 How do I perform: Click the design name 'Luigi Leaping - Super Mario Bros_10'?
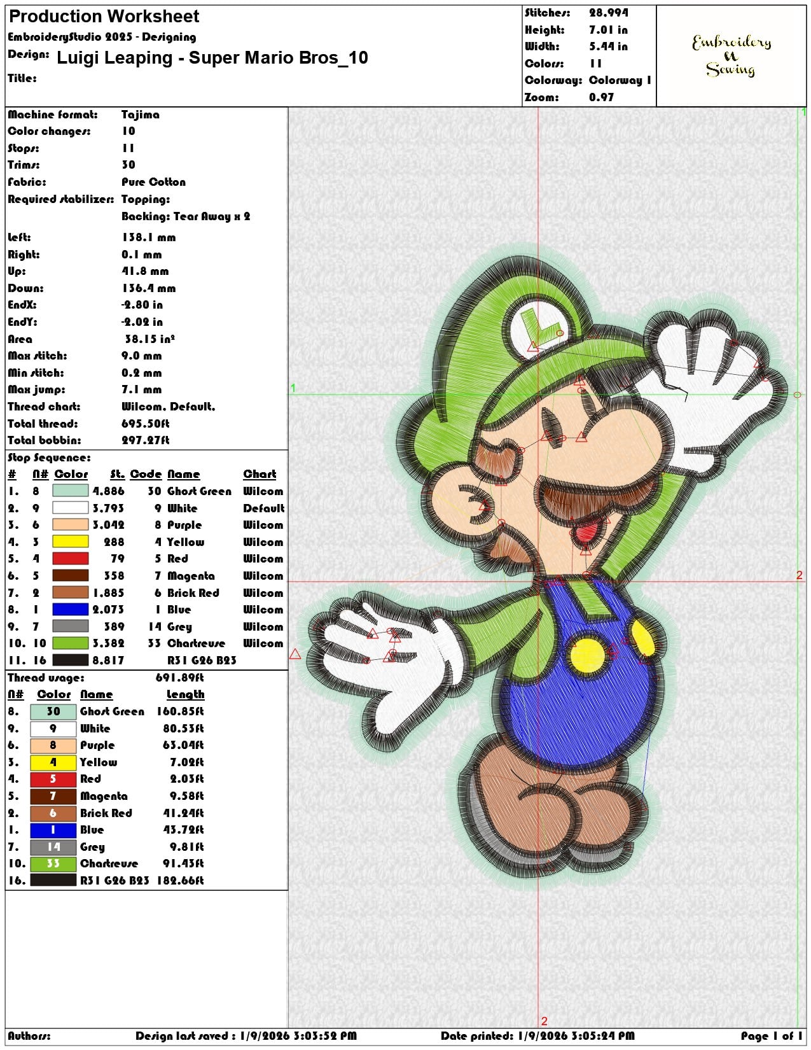212,58
